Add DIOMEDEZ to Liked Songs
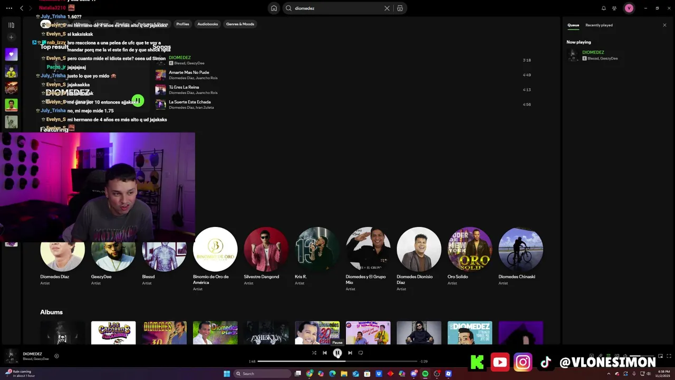Image resolution: width=675 pixels, height=380 pixels. [56, 356]
